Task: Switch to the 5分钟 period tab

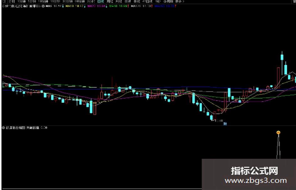Action: tap(32, 1)
